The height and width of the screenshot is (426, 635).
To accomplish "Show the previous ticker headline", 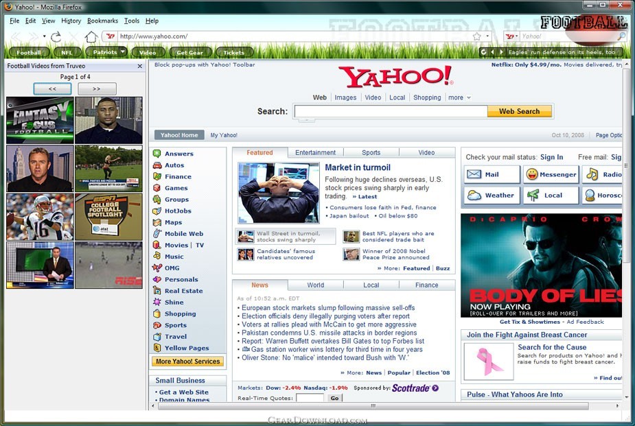I will (x=492, y=52).
